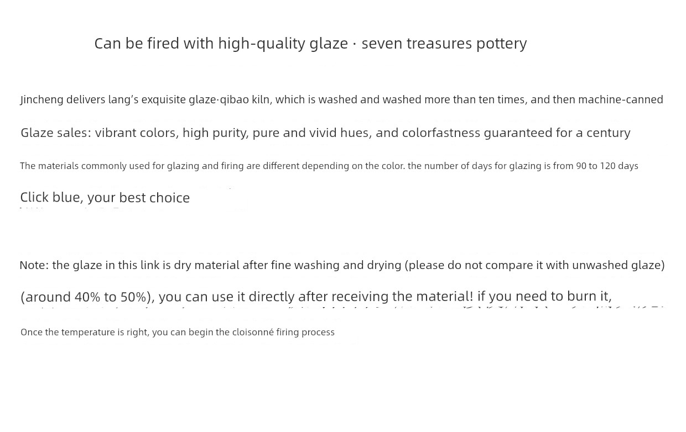Click the word 'Note:' starting the notice

pos(34,265)
